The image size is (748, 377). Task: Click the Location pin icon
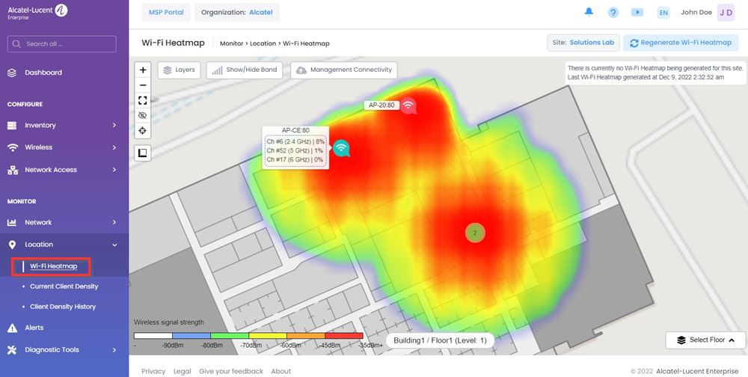[12, 245]
